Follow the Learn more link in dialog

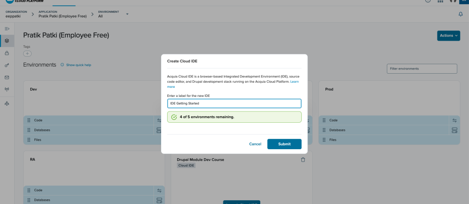pos(295,81)
